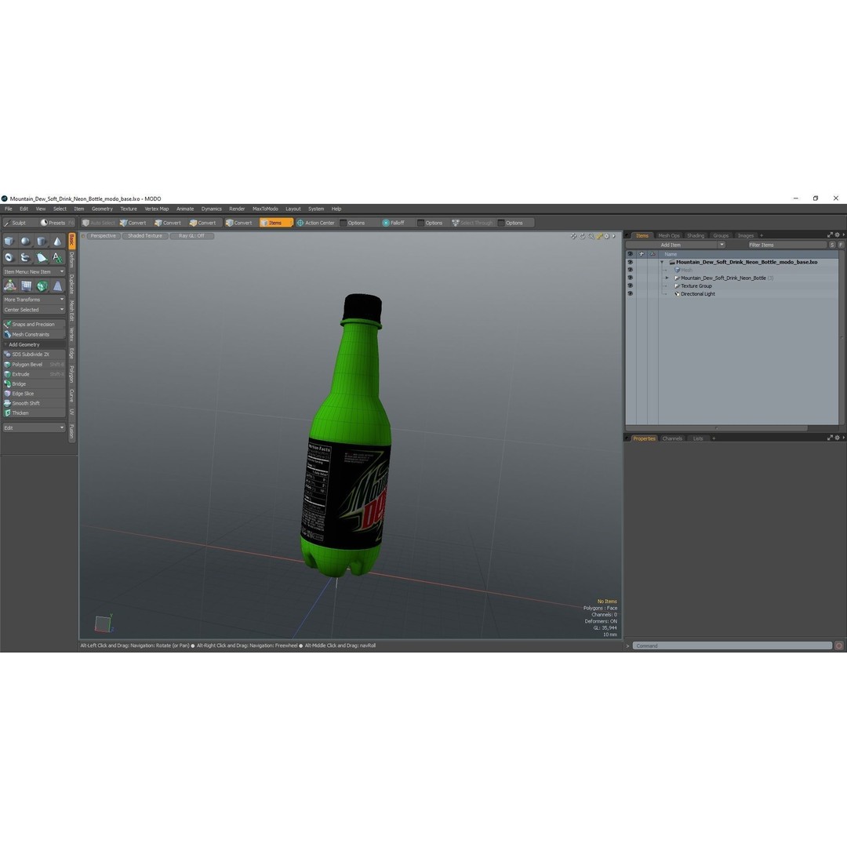Click the horizontal scrollbar in Items panel
This screenshot has width=847, height=847.
[x=717, y=428]
